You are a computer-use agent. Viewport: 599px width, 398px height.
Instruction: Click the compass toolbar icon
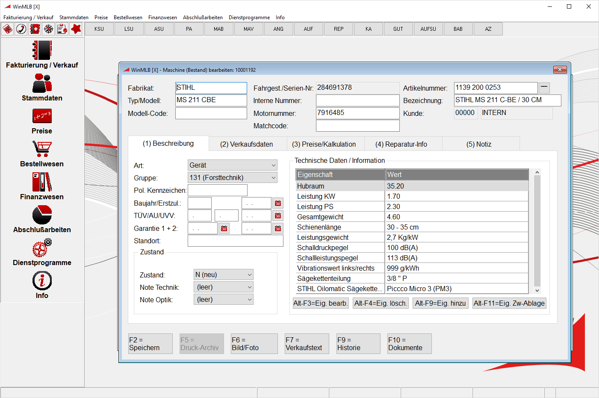click(x=49, y=29)
